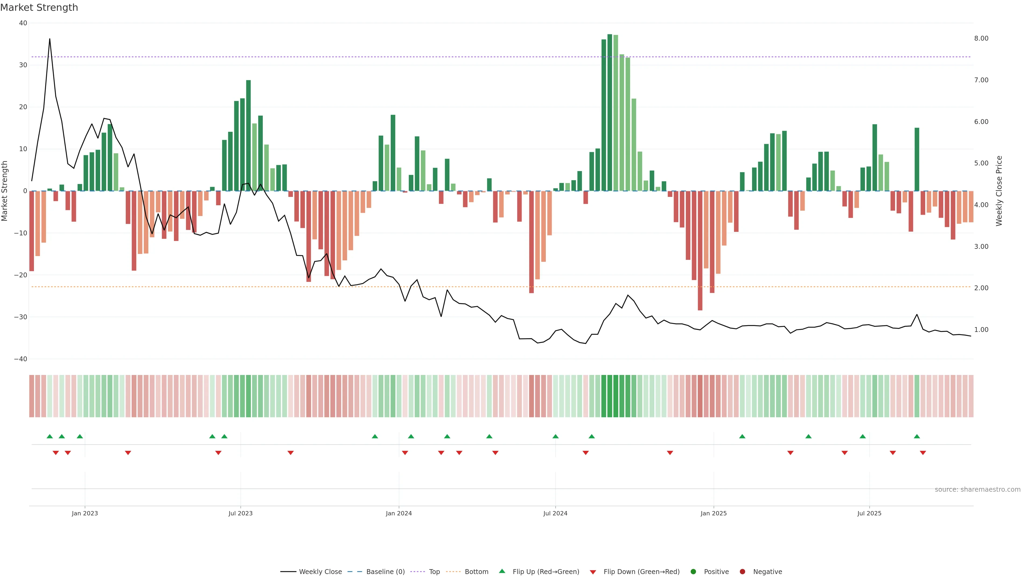Image resolution: width=1034 pixels, height=581 pixels.
Task: Click the darkest green heatmap strip cell
Action: 610,396
